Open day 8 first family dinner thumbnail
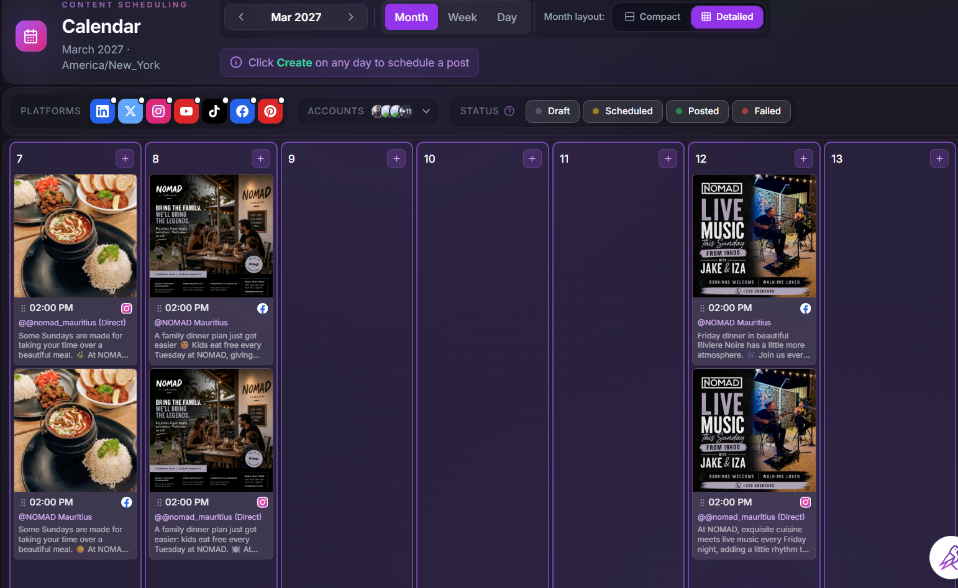 click(211, 236)
